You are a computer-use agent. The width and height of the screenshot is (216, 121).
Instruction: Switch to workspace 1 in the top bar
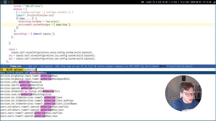pos(2,2)
